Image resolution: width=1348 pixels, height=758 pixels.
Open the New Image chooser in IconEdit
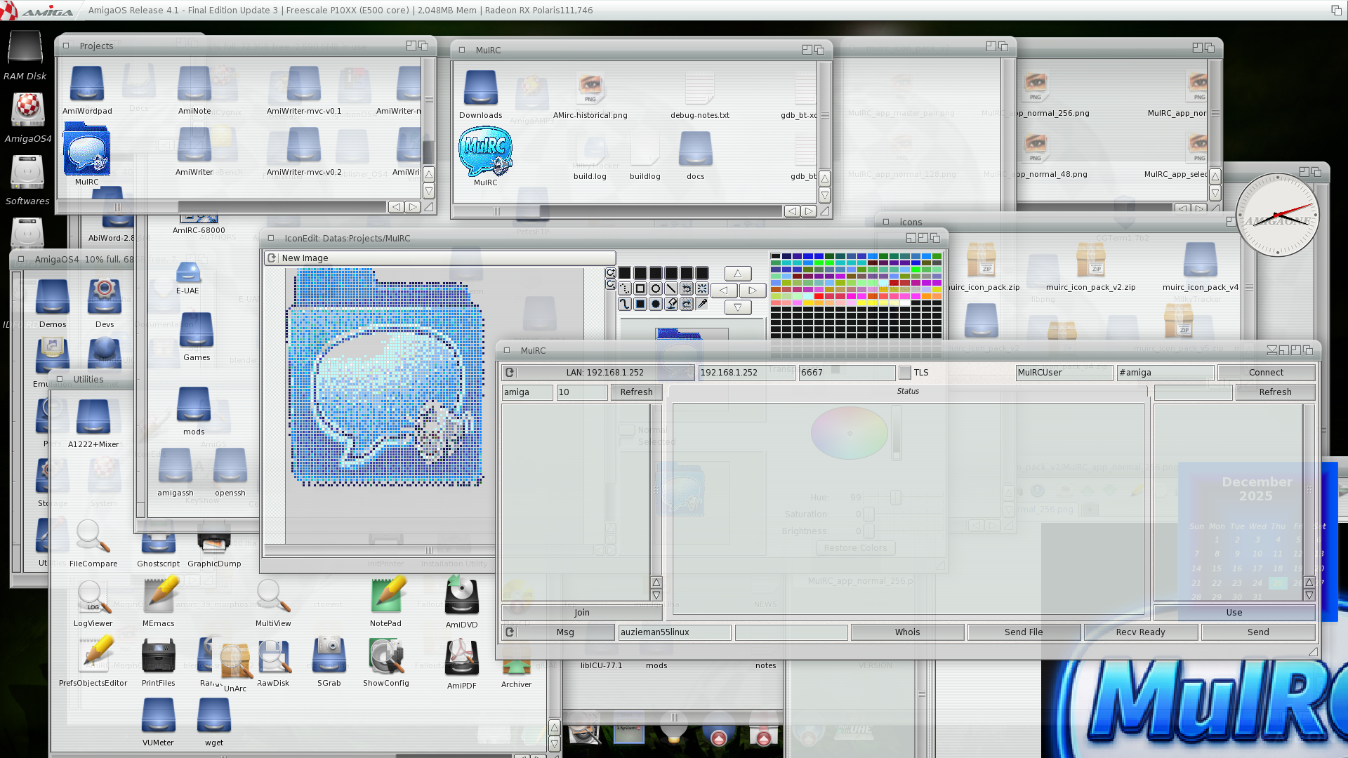(x=440, y=258)
